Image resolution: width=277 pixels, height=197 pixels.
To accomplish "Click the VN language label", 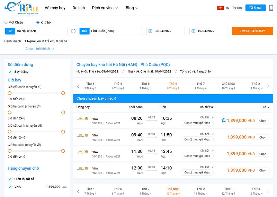I will 227,8.
